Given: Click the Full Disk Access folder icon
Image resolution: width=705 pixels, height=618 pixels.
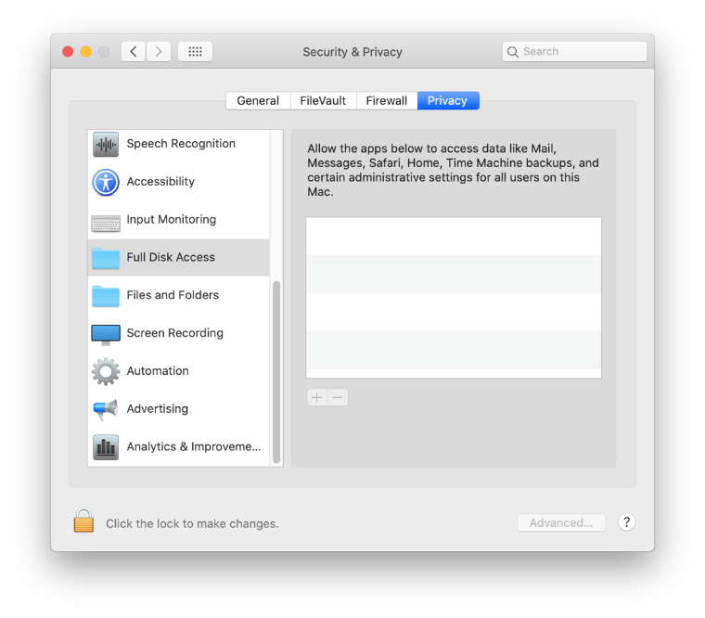Looking at the screenshot, I should click(x=106, y=258).
